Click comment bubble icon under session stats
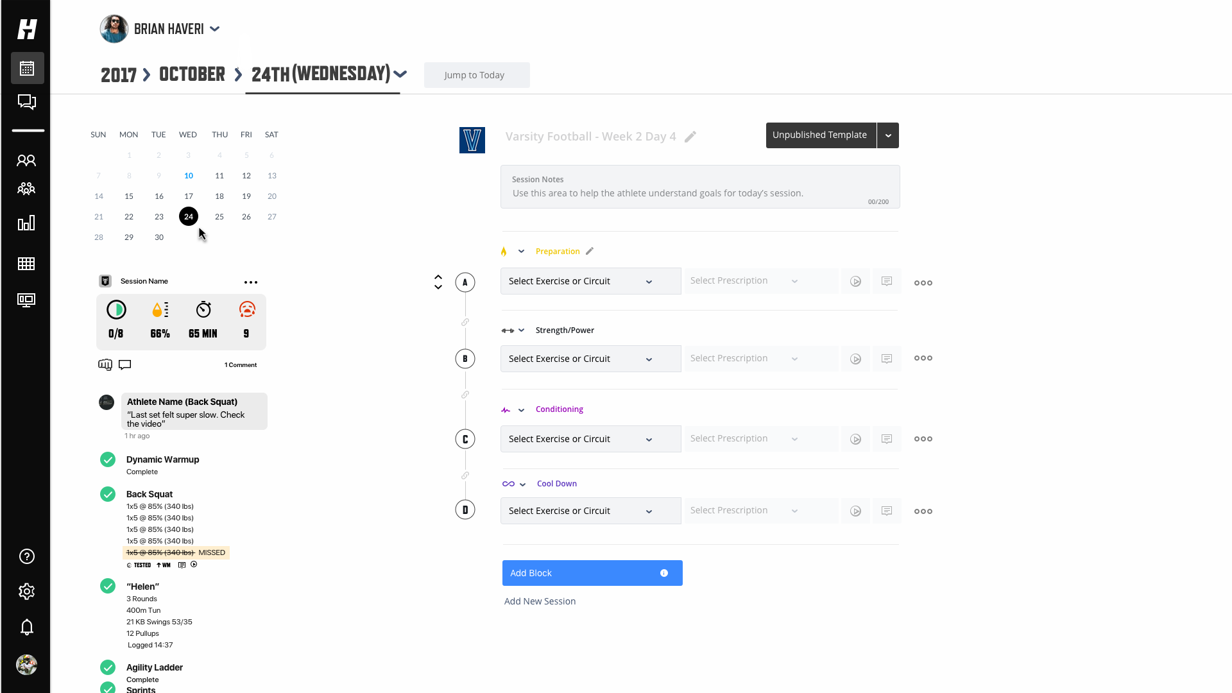Image resolution: width=1232 pixels, height=693 pixels. 125,364
